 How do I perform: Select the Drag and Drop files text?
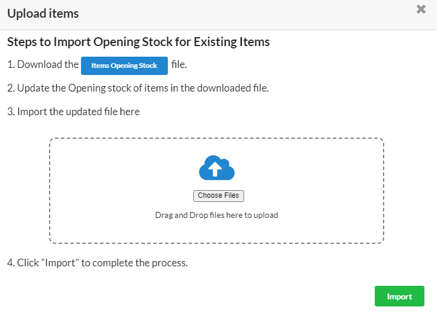coord(216,216)
